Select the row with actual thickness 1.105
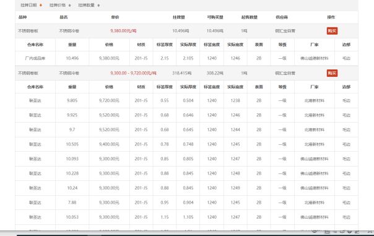The height and width of the screenshot is (236, 374). point(186,217)
